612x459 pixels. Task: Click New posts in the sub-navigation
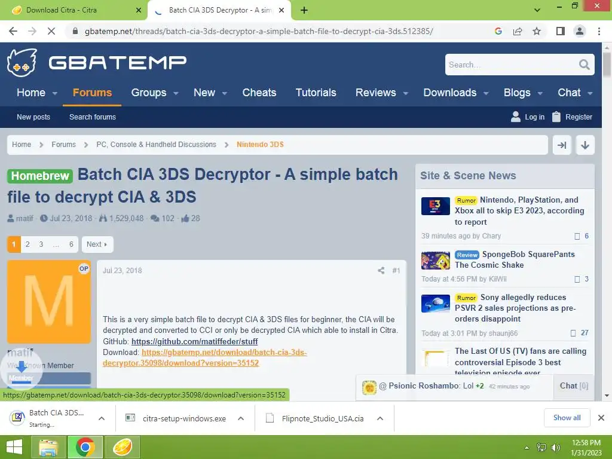[x=33, y=117]
